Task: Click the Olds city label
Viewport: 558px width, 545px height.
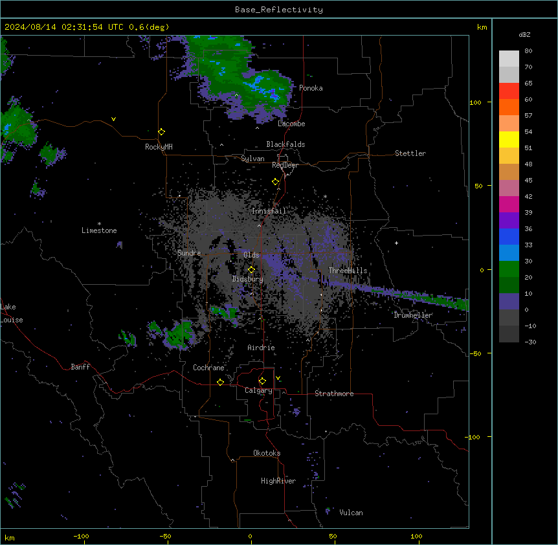Action: 251,255
